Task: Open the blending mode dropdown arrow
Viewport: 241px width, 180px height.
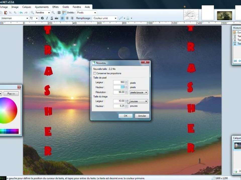Action: [x=131, y=18]
